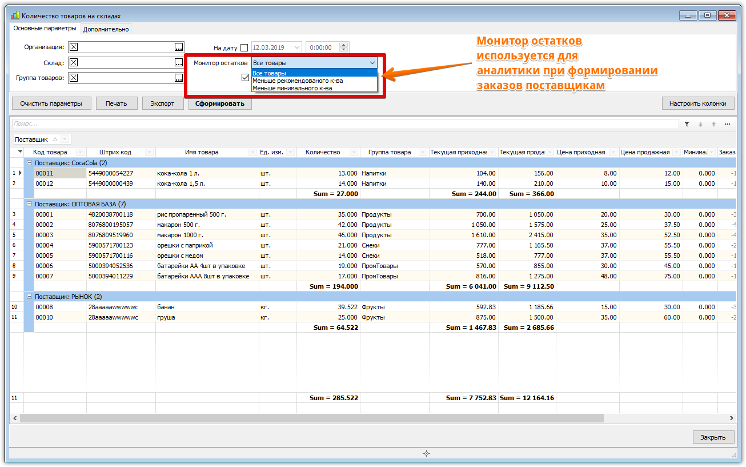Open the search options ellipsis menu
The image size is (746, 467).
[727, 124]
